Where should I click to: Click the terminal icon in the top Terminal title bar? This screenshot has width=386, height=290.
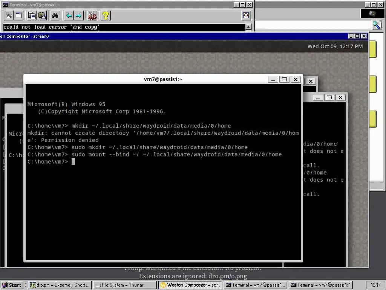click(x=5, y=5)
